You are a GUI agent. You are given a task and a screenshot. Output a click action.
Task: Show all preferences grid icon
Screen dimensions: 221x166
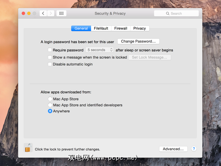coord(61,13)
